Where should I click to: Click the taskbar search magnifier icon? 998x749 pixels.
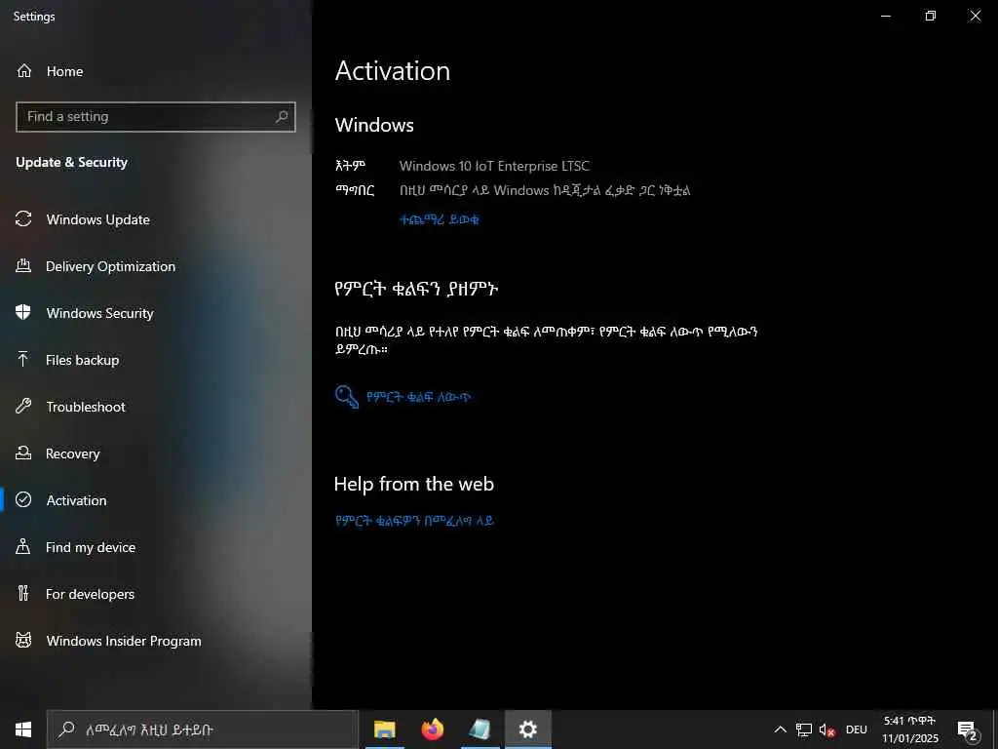[66, 729]
